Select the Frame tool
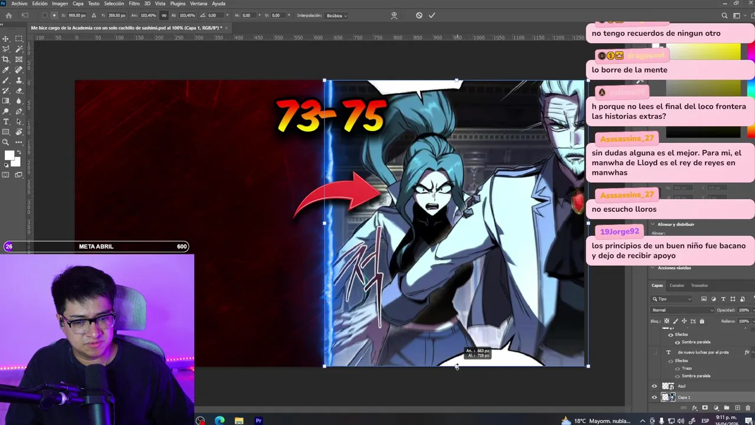Viewport: 755px width, 425px height. tap(19, 60)
